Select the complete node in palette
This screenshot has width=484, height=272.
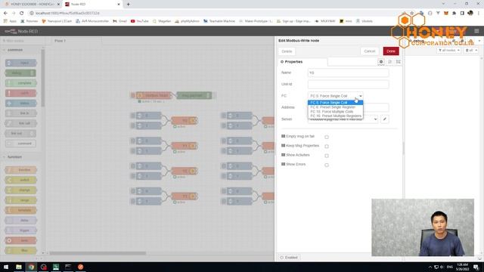(21, 83)
